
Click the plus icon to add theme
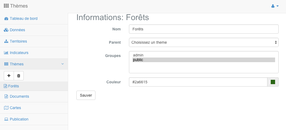pos(9,76)
